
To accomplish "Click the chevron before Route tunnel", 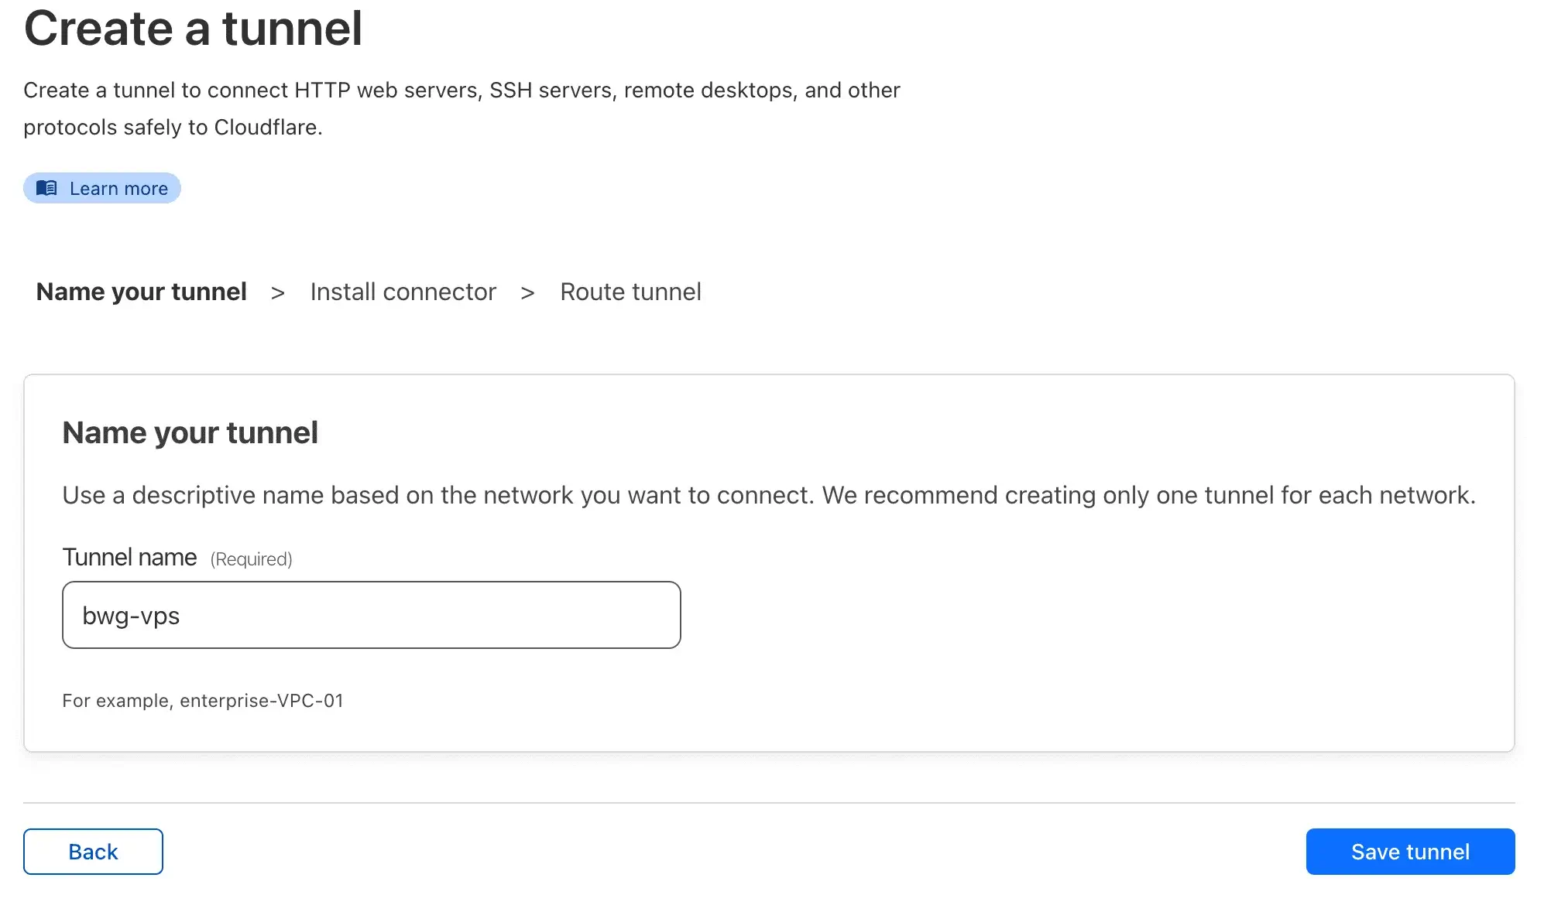I will (x=528, y=293).
